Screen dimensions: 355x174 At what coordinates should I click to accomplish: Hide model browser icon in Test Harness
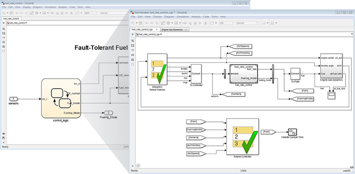coord(133,34)
